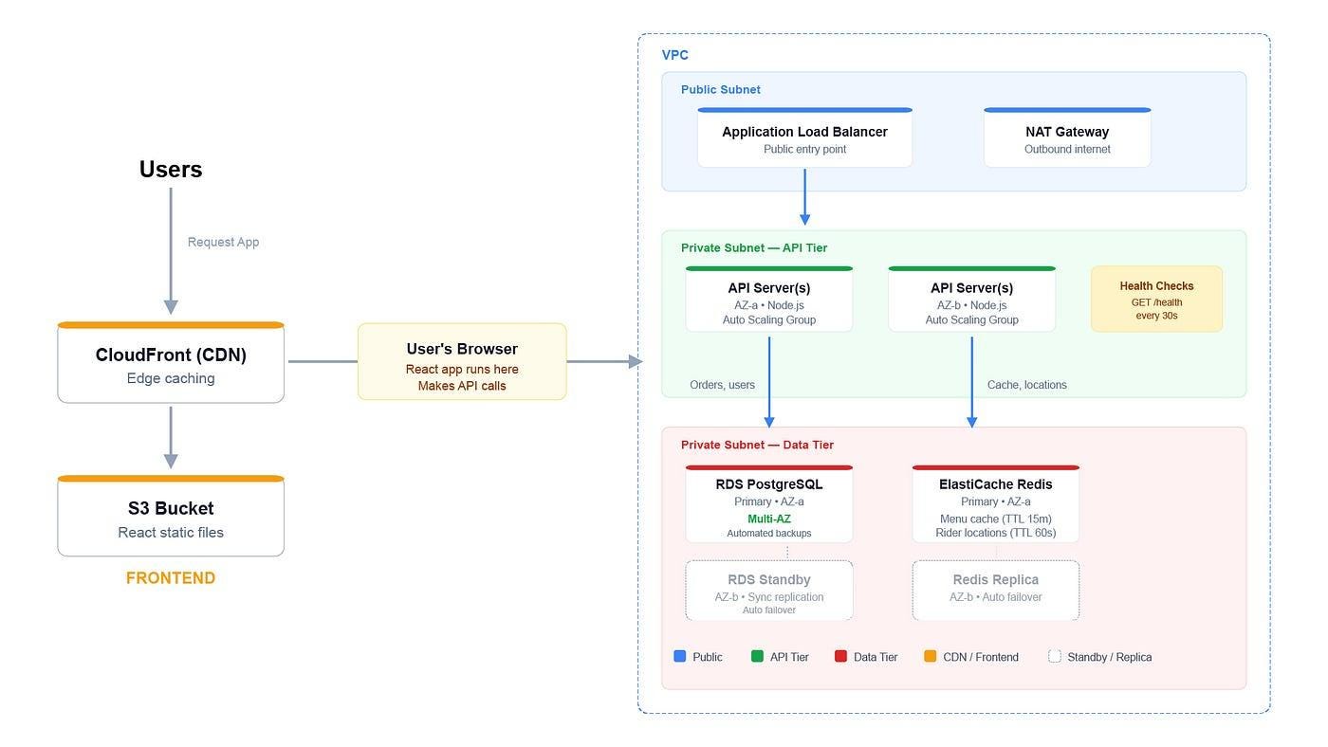Click the "Edge caching" subtitle

click(171, 378)
